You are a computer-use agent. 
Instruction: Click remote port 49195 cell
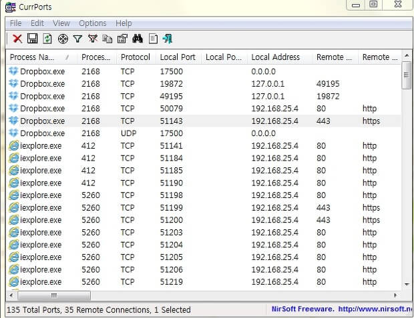(x=328, y=84)
